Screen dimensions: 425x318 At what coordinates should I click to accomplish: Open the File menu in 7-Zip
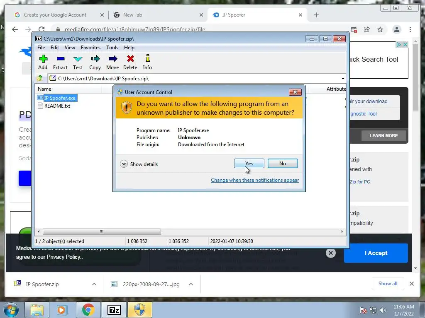point(41,48)
